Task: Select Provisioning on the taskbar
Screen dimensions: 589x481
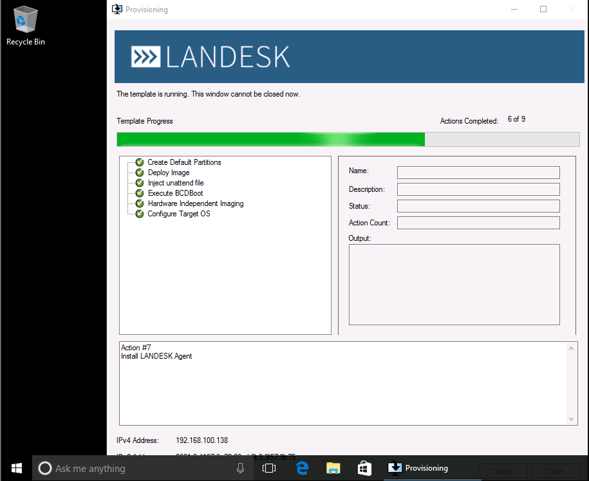Action: (418, 468)
